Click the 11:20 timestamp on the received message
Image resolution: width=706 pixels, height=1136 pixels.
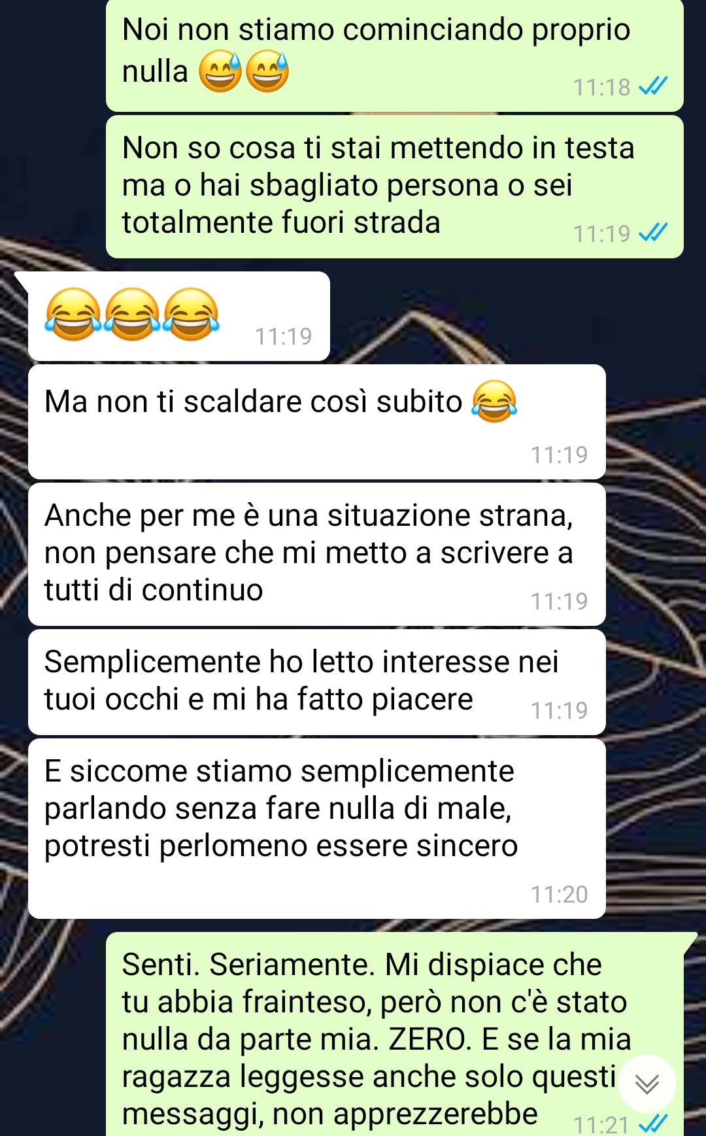(x=559, y=894)
